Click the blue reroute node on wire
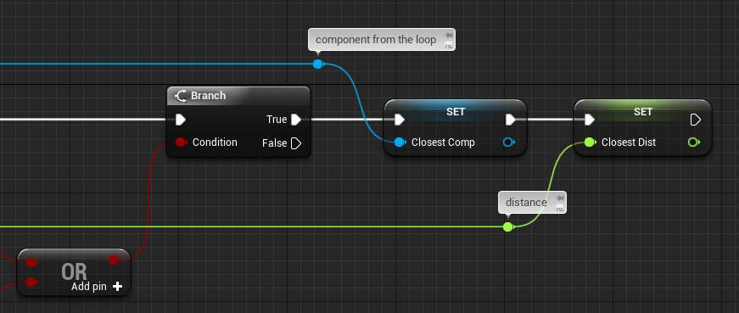 (x=318, y=64)
